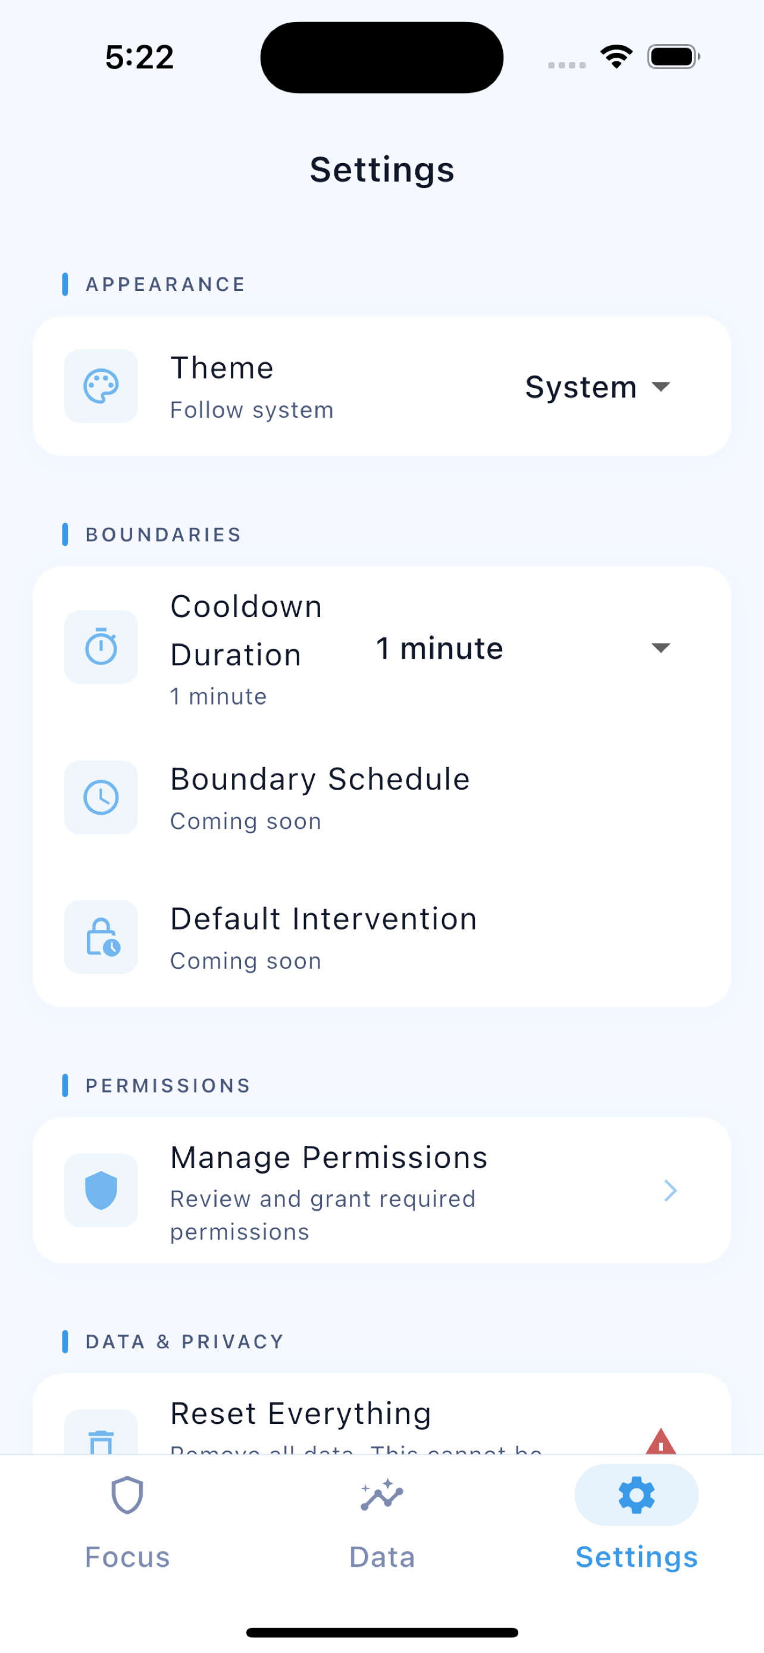Expand the Cooldown Duration dropdown arrow
This screenshot has width=764, height=1653.
(x=660, y=647)
